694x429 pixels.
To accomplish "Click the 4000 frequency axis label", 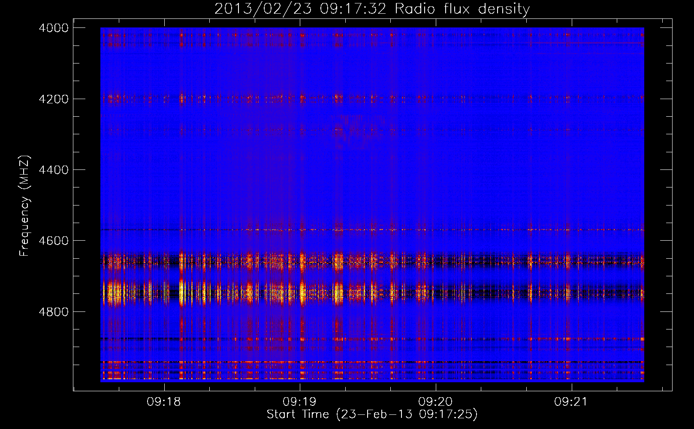I will coord(54,28).
